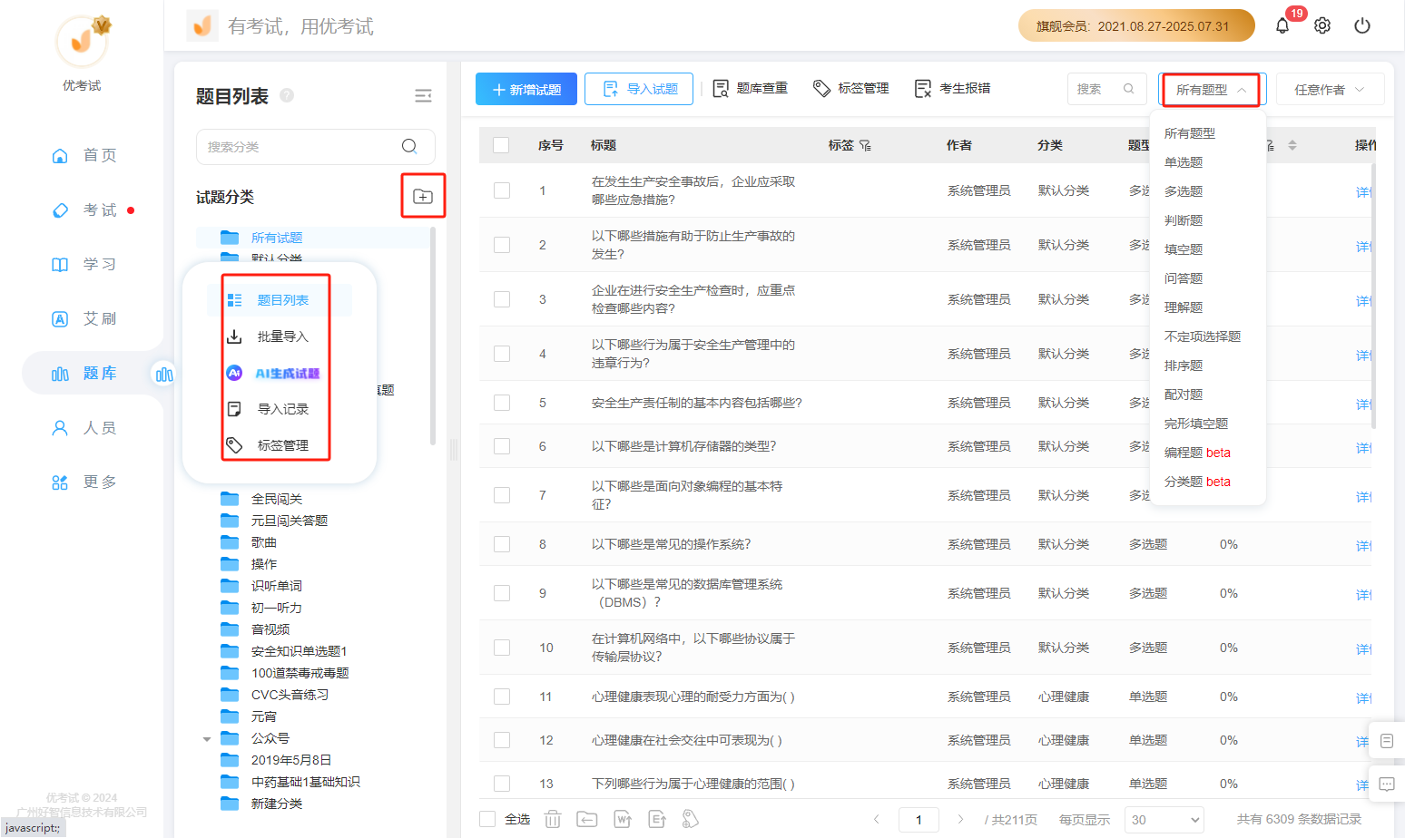Collapse the 所有题型 question type dropdown
1405x838 pixels.
[x=1212, y=90]
